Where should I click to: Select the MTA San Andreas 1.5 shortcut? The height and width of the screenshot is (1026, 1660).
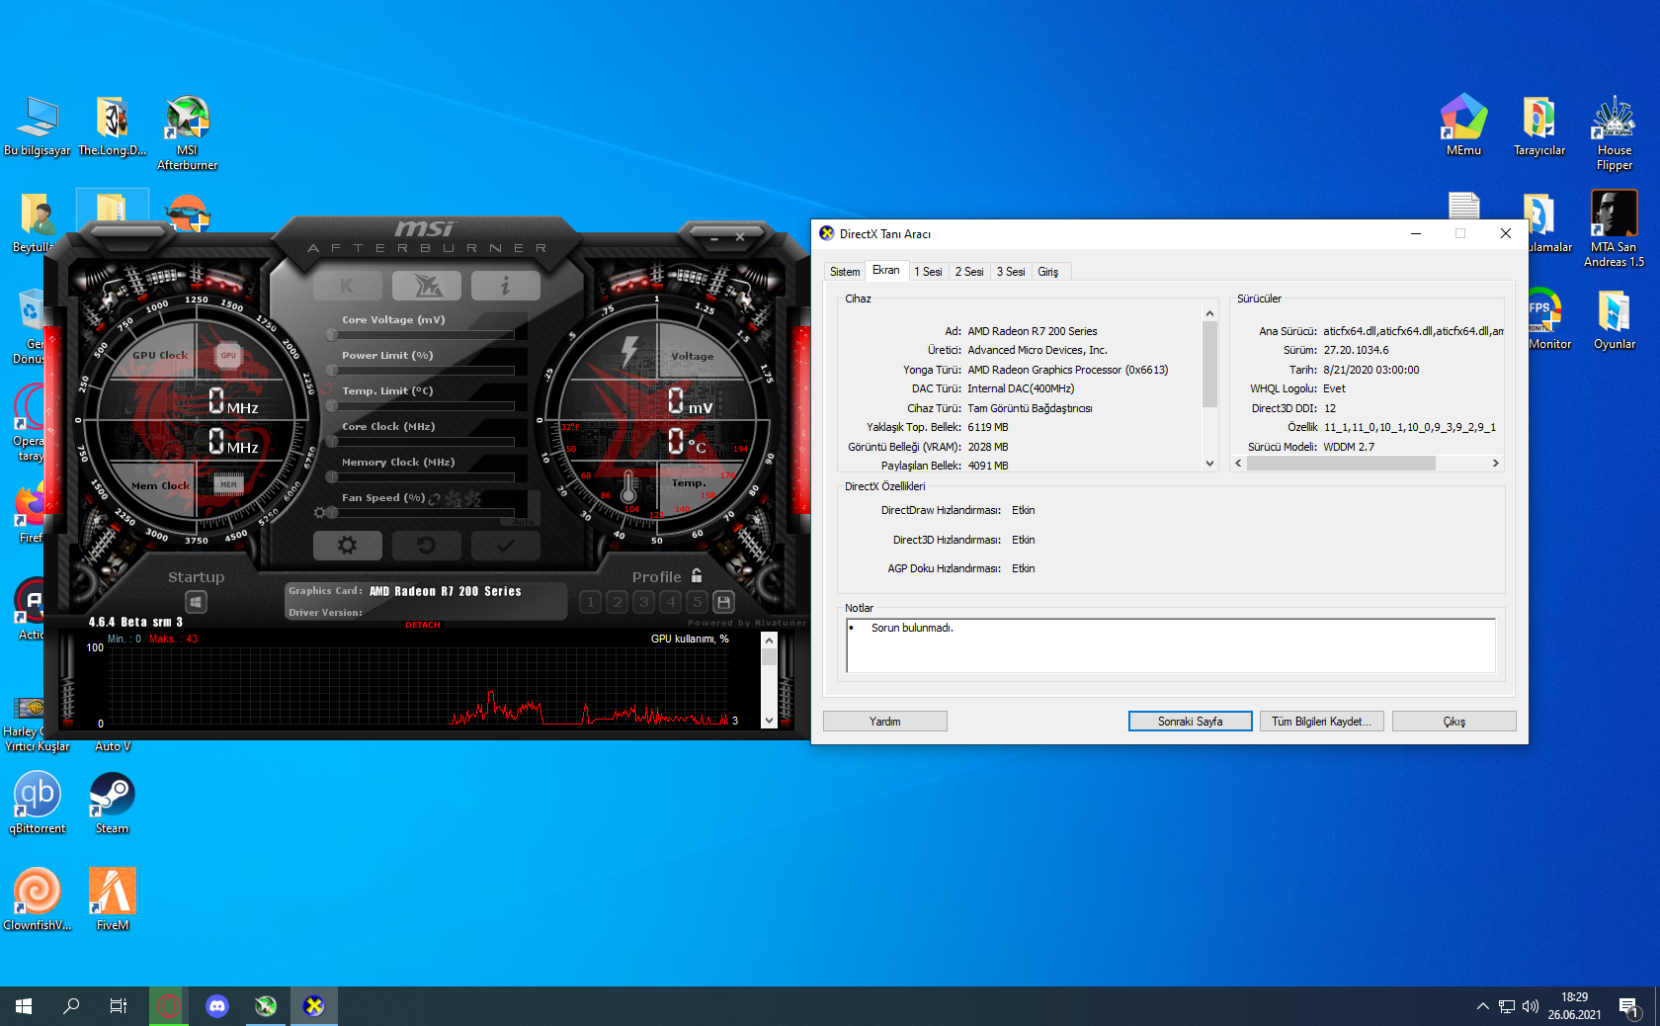(x=1615, y=230)
